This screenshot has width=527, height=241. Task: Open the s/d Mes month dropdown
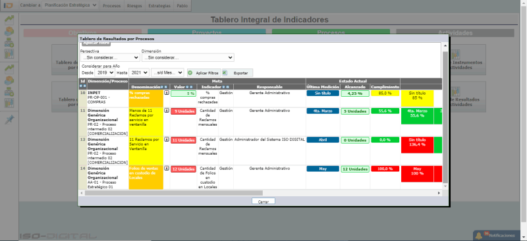coord(167,72)
